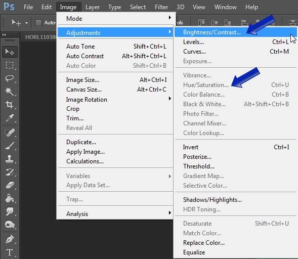Choose Calculations command
This screenshot has width=298, height=259.
pos(115,161)
